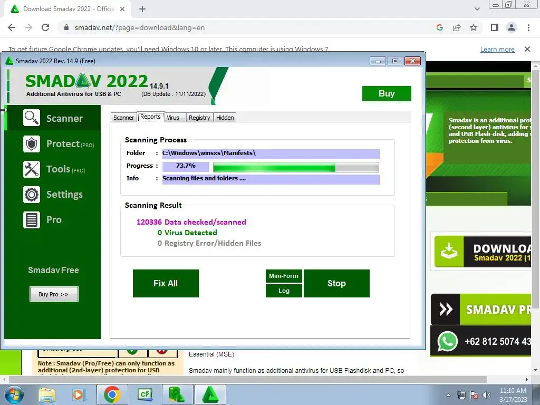Click the Pro list icon
The image size is (540, 405).
point(32,220)
